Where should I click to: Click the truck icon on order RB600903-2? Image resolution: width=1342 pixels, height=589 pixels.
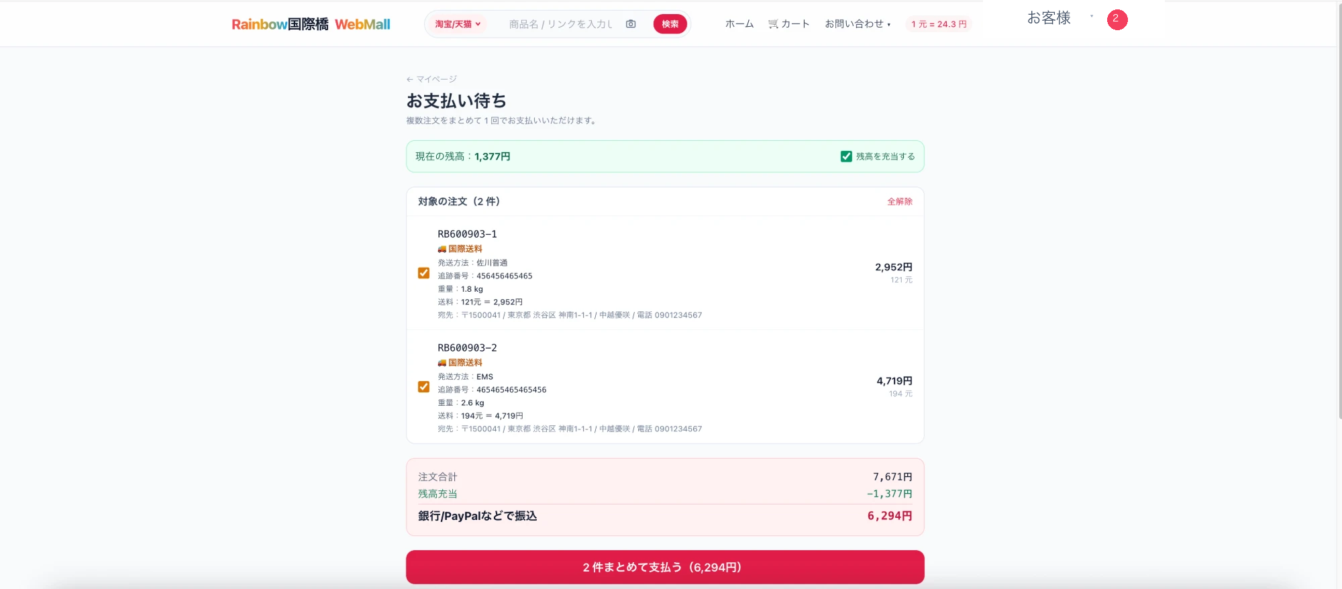click(x=442, y=363)
